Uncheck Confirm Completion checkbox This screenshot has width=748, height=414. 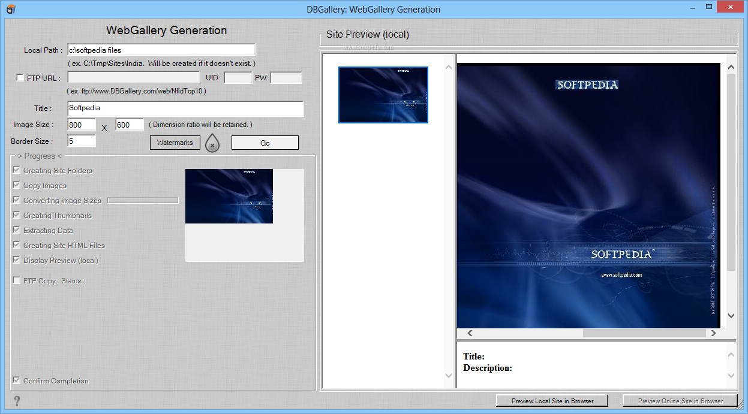tap(17, 380)
